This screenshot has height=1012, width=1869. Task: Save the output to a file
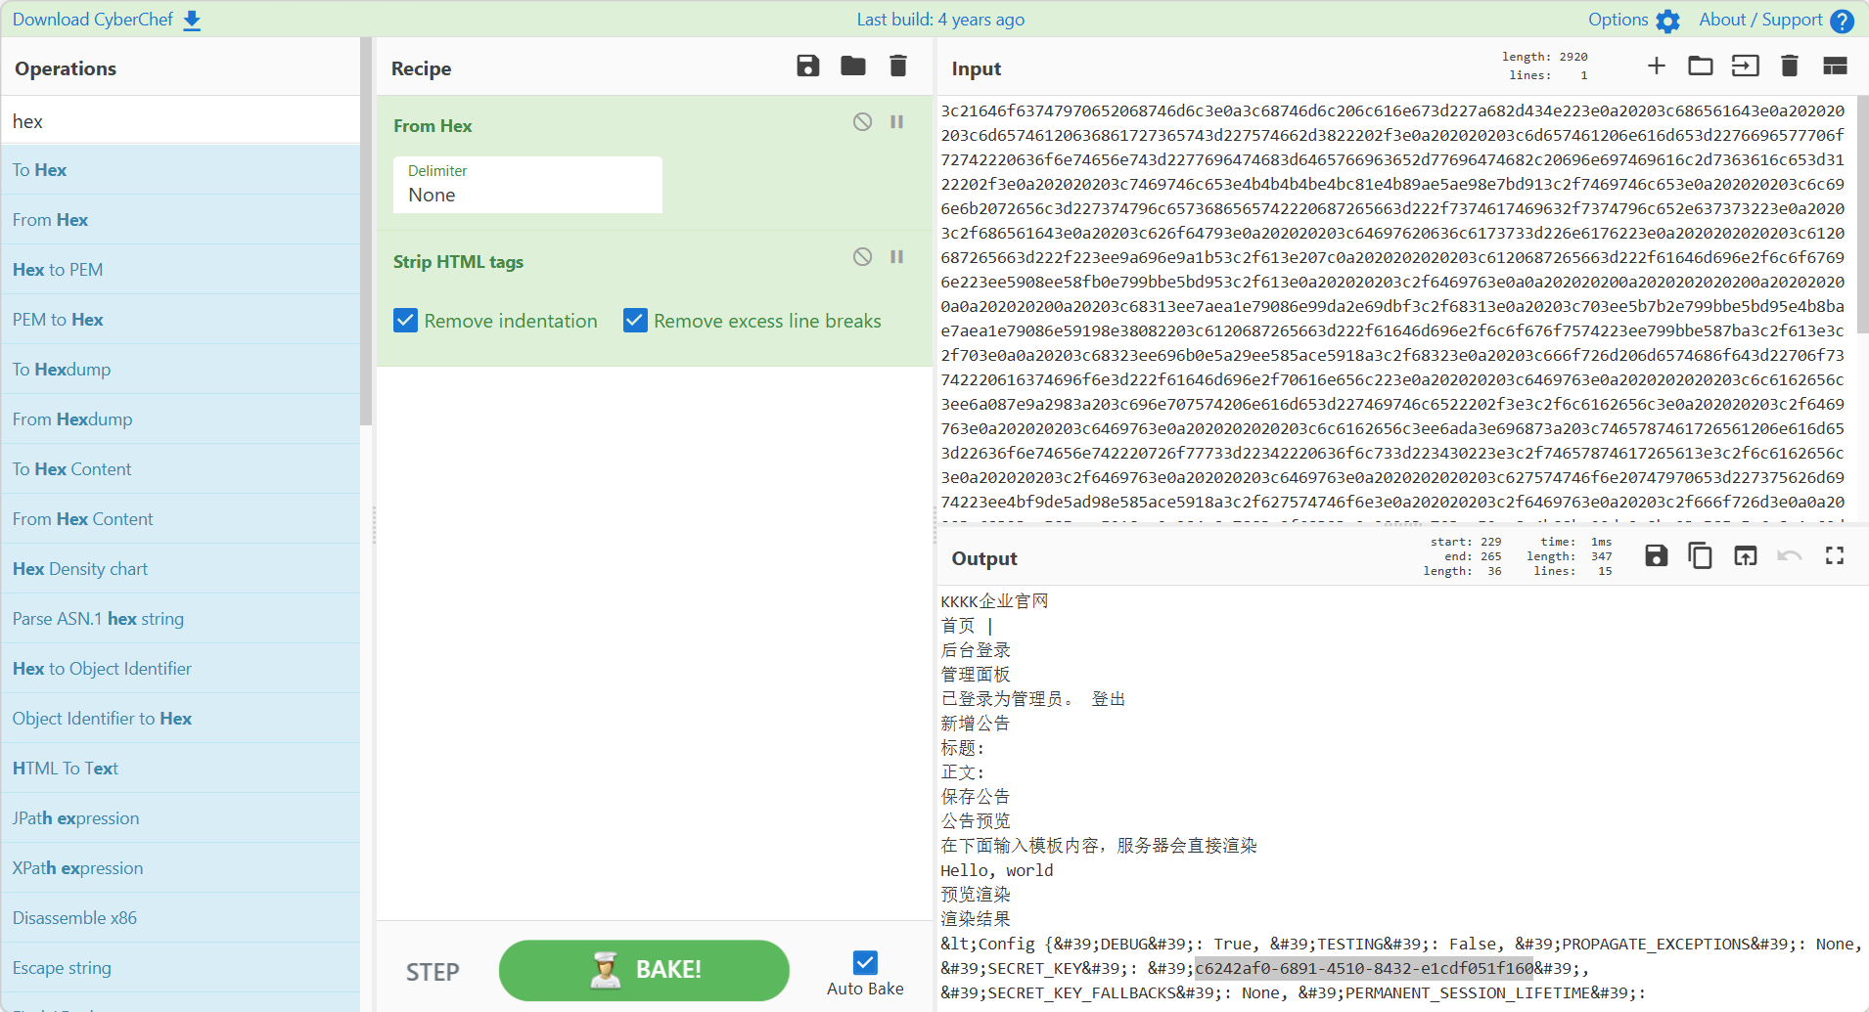[1656, 556]
